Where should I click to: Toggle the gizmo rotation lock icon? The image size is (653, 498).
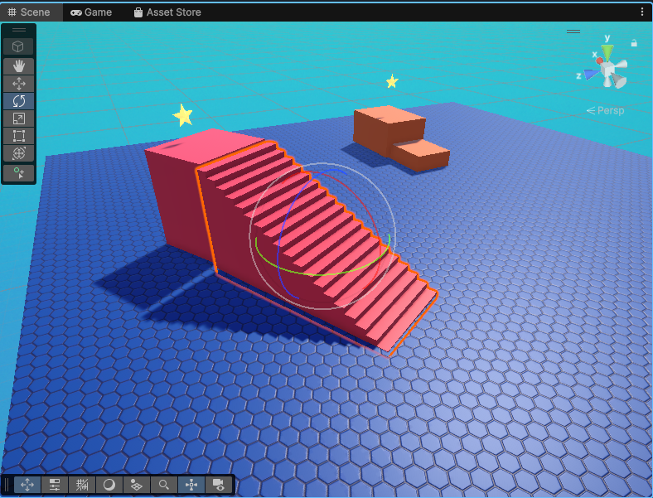click(x=634, y=43)
